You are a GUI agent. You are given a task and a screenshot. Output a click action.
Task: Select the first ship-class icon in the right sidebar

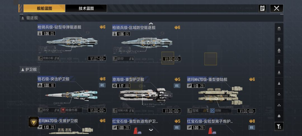279,29
